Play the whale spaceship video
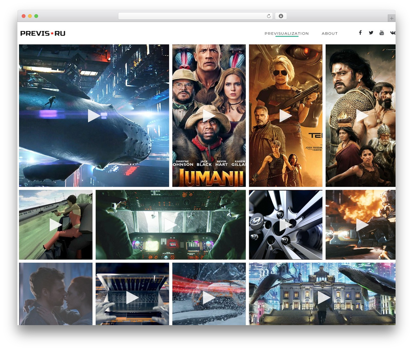413x350 pixels. click(x=94, y=116)
